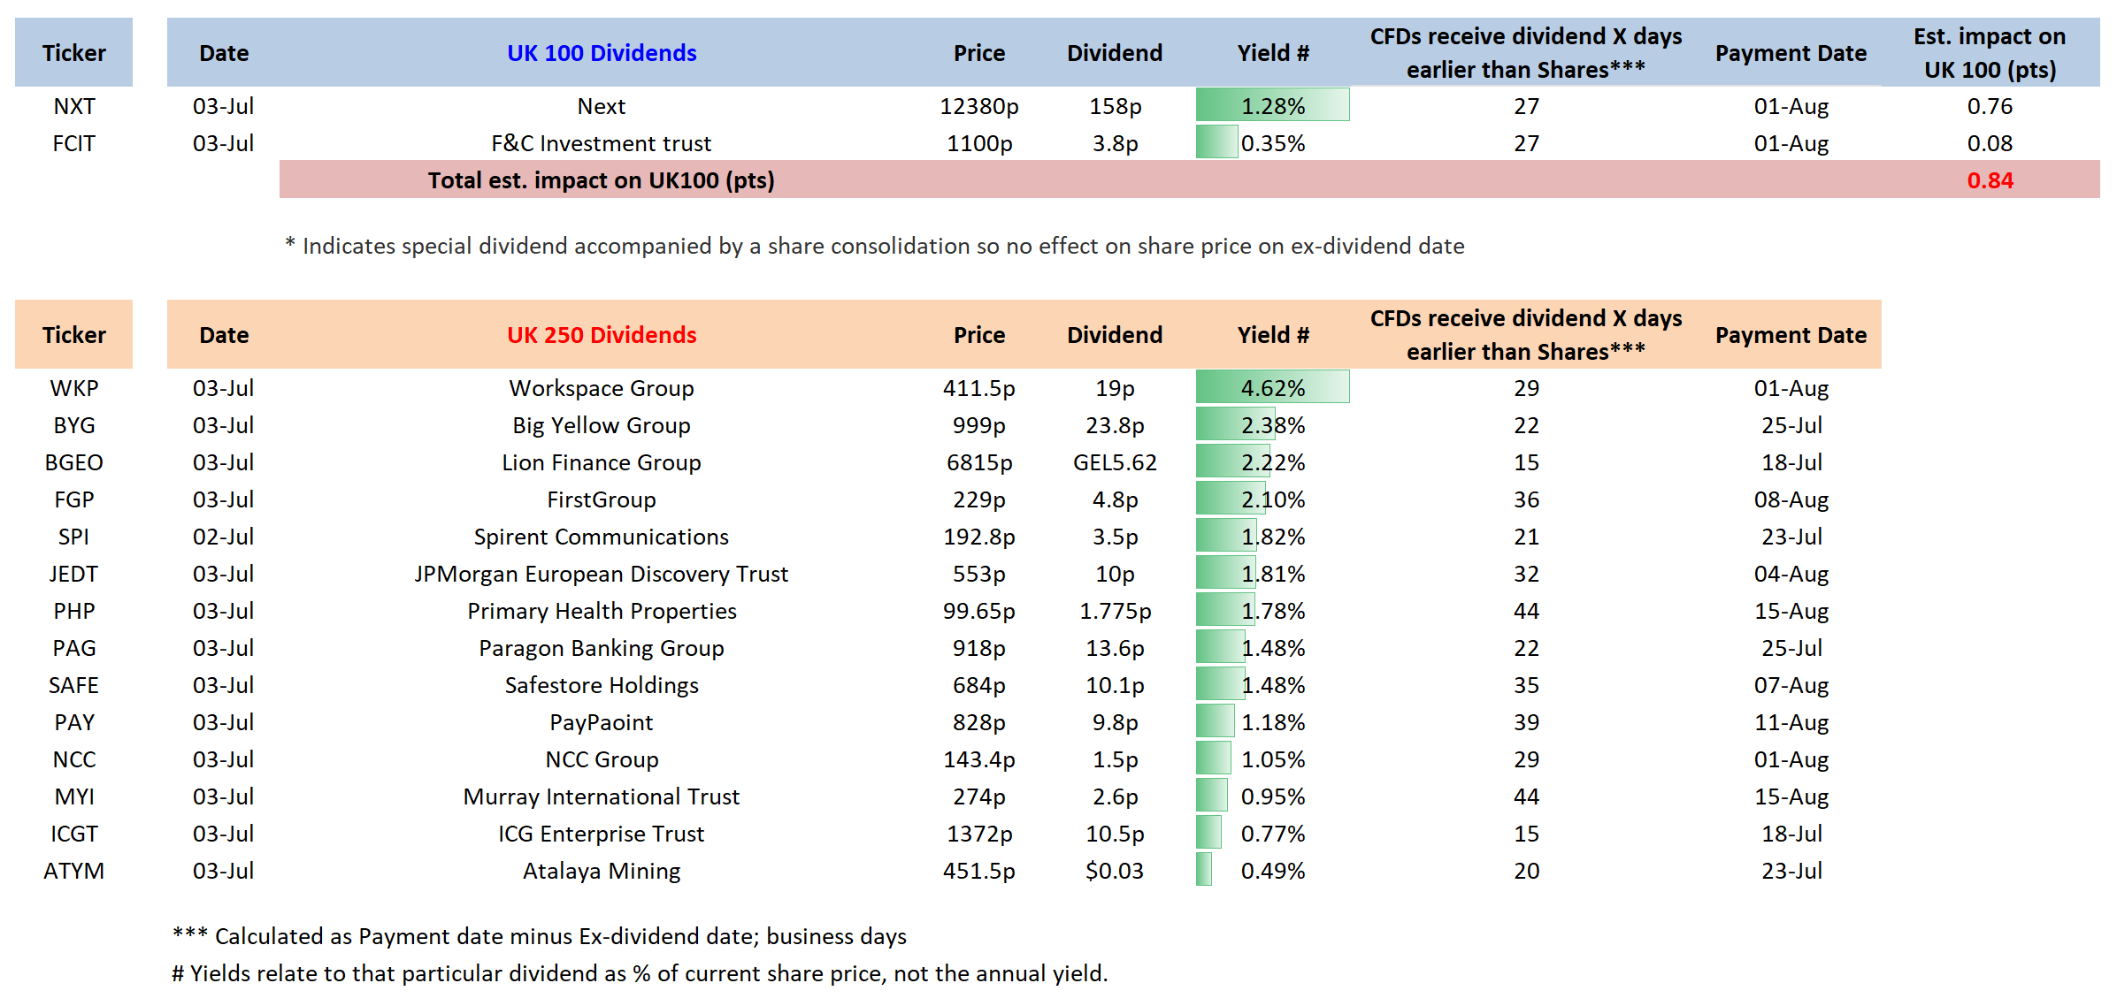
Task: Select the $0.03 dividend cell
Action: tap(1115, 871)
